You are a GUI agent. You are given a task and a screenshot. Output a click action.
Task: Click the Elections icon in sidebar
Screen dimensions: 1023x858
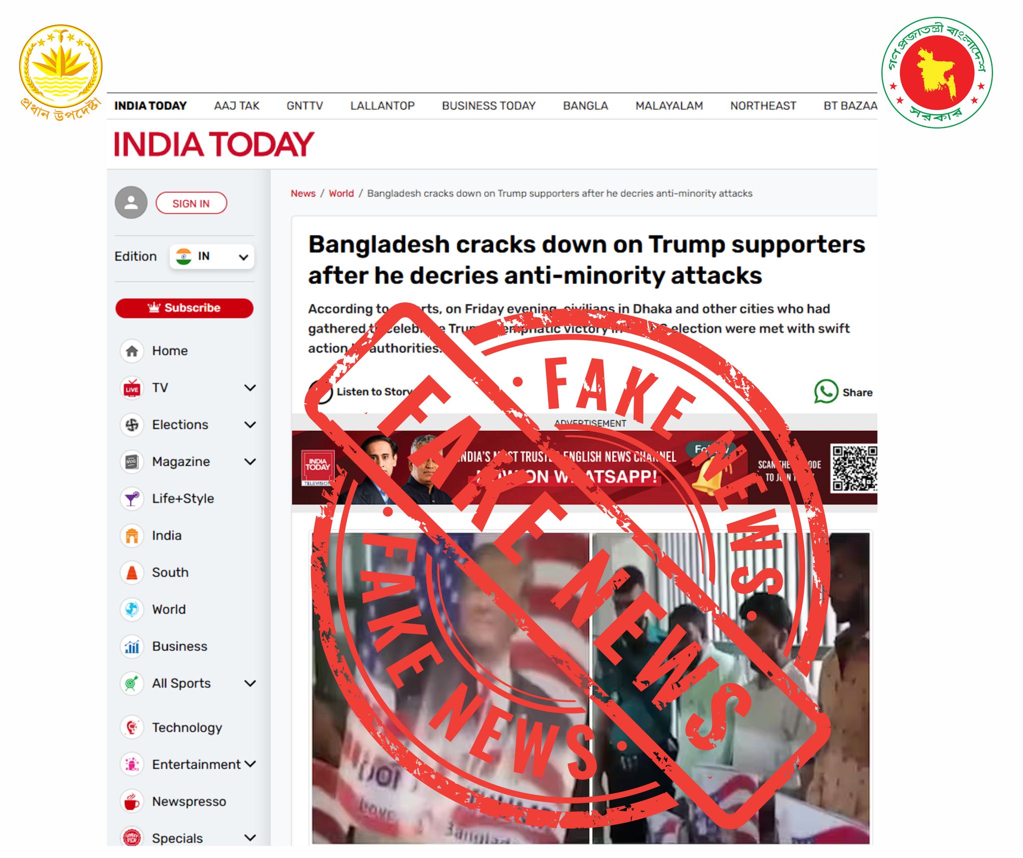tap(132, 425)
